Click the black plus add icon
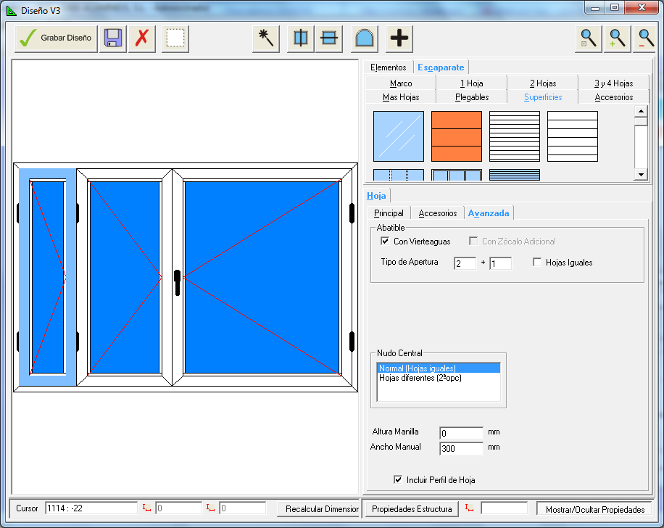The image size is (664, 528). coord(399,38)
